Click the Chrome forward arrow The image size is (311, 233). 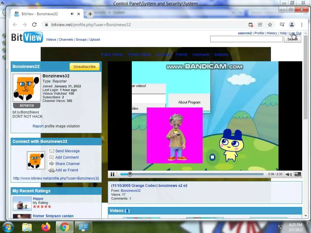(25, 25)
